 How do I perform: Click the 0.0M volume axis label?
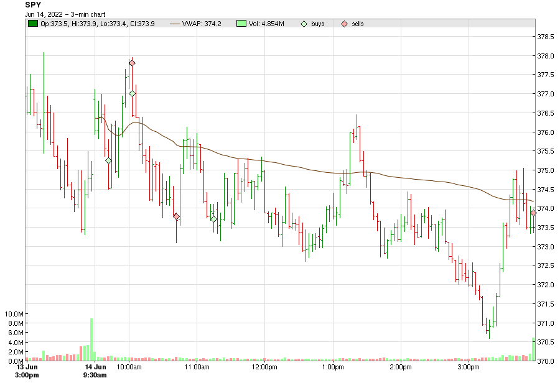coord(16,362)
